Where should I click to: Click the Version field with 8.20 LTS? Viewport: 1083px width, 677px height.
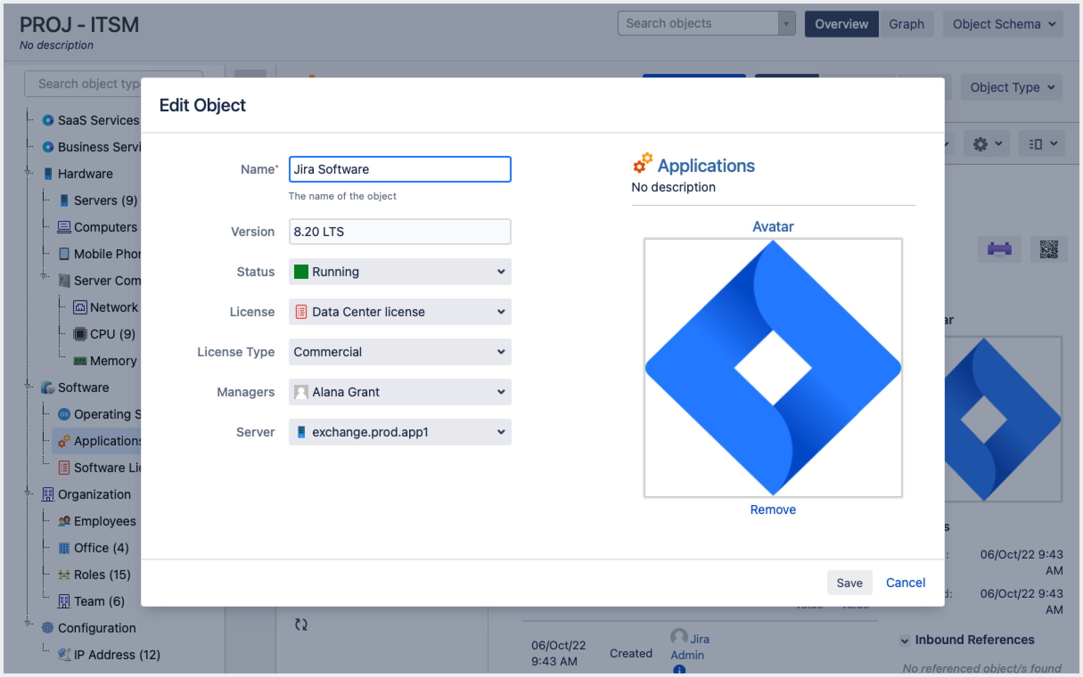coord(400,232)
